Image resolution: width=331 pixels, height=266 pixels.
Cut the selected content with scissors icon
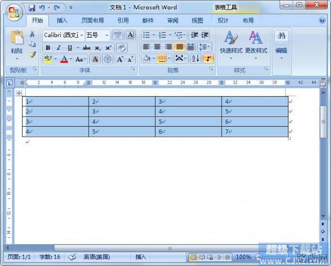coord(32,34)
